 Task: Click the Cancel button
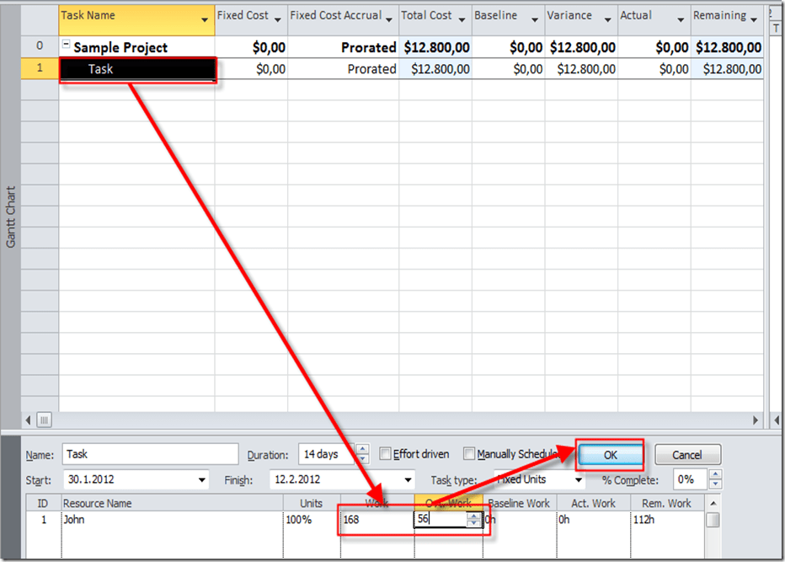[687, 454]
